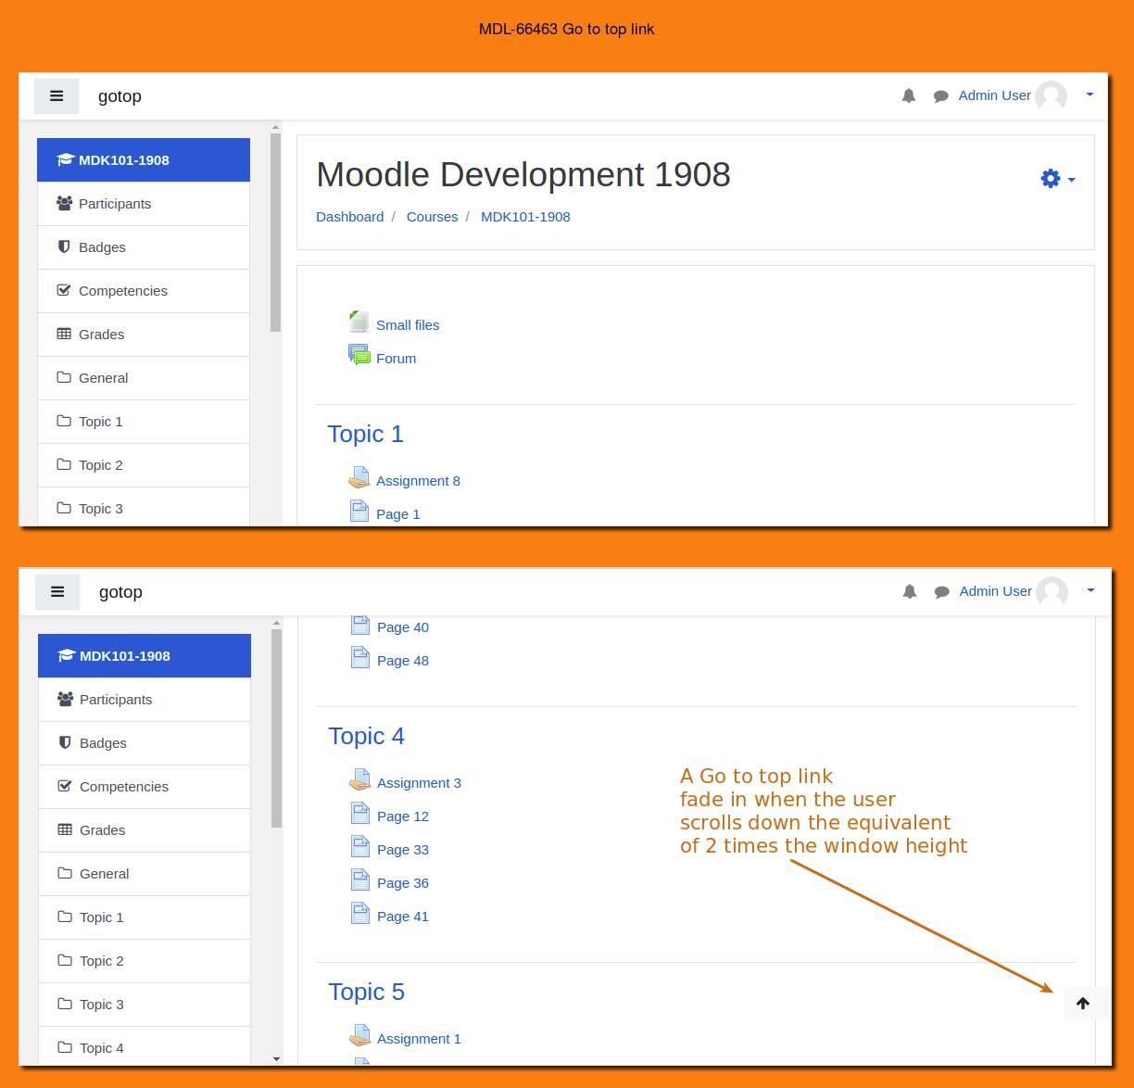Click Admin User name in the bottom screenshot
Viewport: 1134px width, 1088px height.
pyautogui.click(x=995, y=591)
